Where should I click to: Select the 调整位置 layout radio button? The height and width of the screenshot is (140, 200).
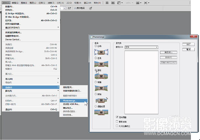[96, 106]
